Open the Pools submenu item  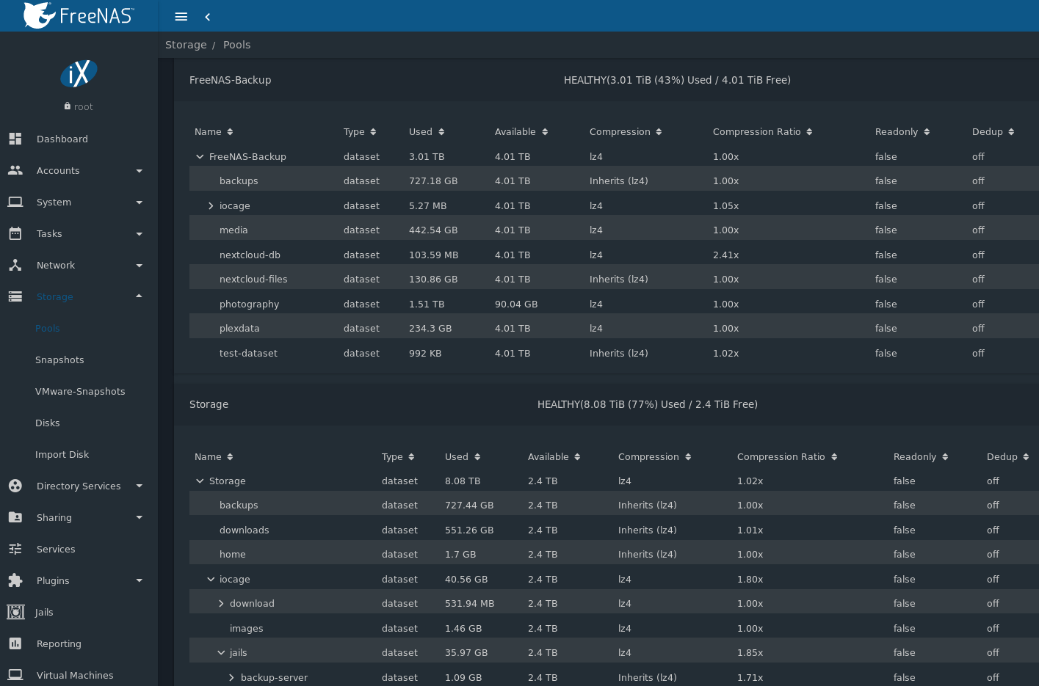pyautogui.click(x=48, y=328)
